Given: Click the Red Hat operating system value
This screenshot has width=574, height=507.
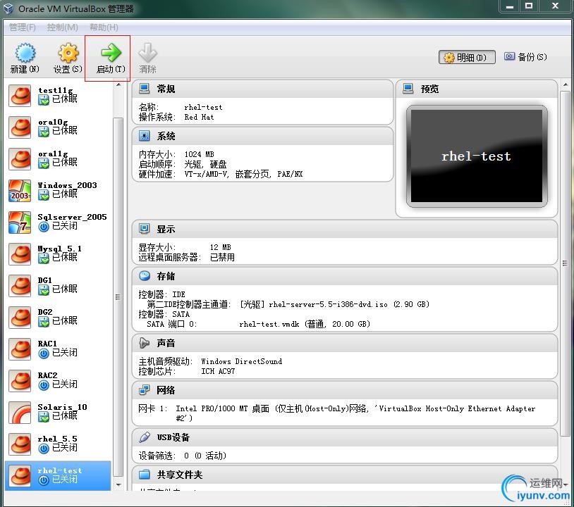Looking at the screenshot, I should [x=199, y=117].
